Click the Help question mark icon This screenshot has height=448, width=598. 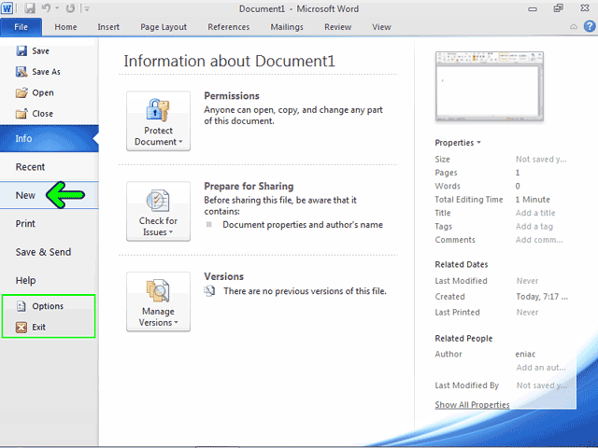click(590, 26)
